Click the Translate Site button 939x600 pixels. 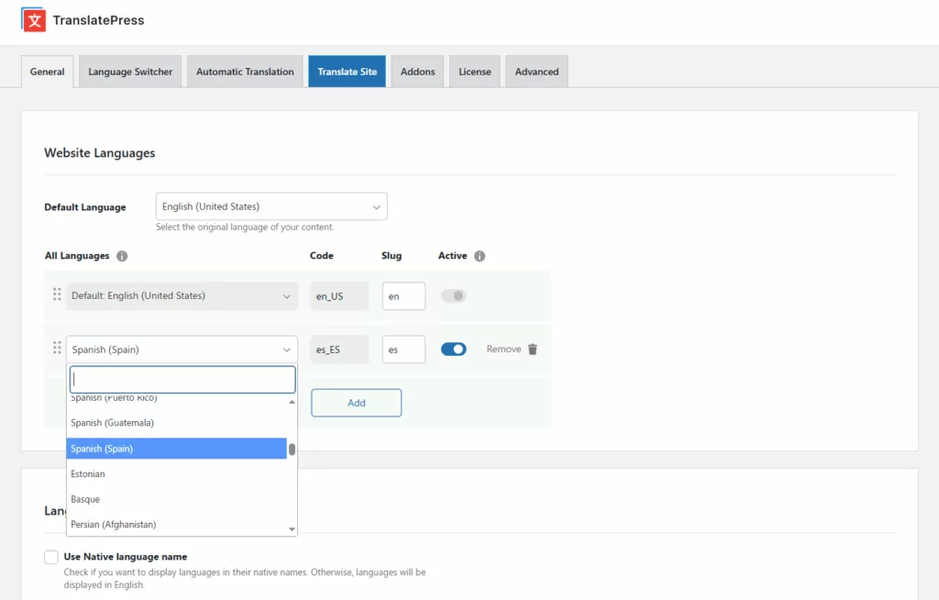(347, 72)
